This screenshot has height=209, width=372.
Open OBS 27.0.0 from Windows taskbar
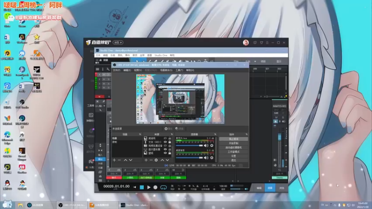coord(72,205)
